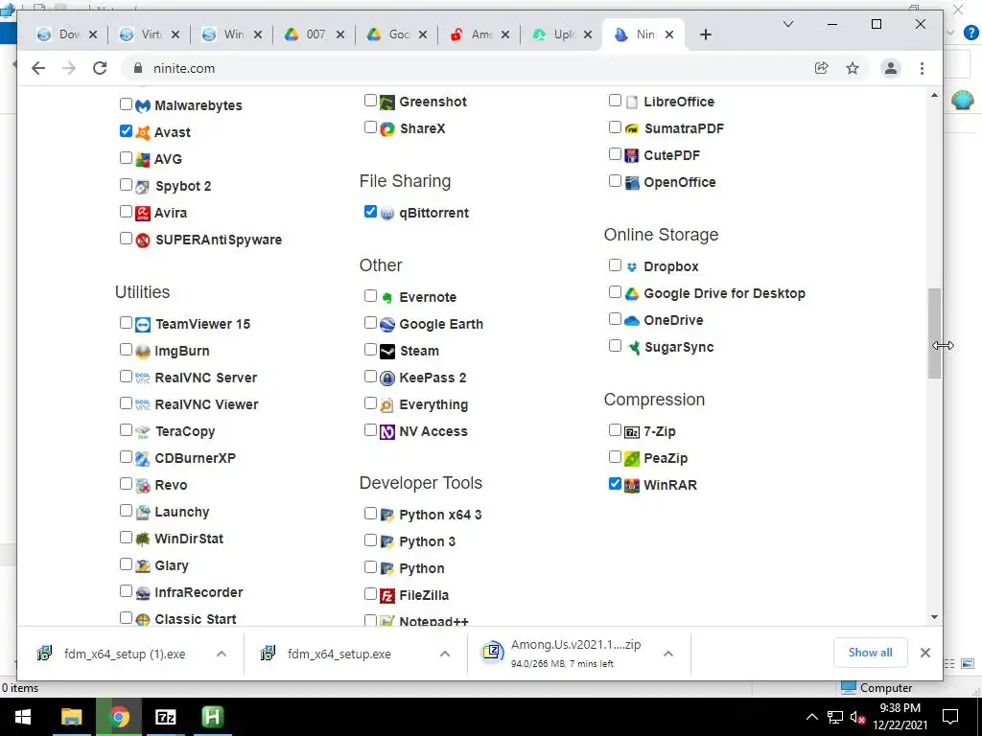Click the Steam icon

[387, 351]
